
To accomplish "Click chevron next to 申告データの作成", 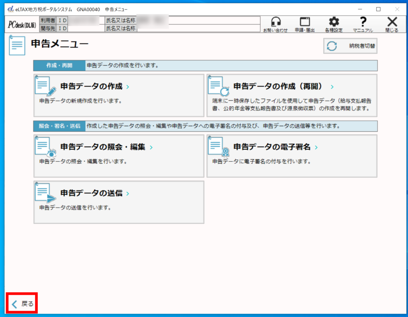I will (x=127, y=87).
